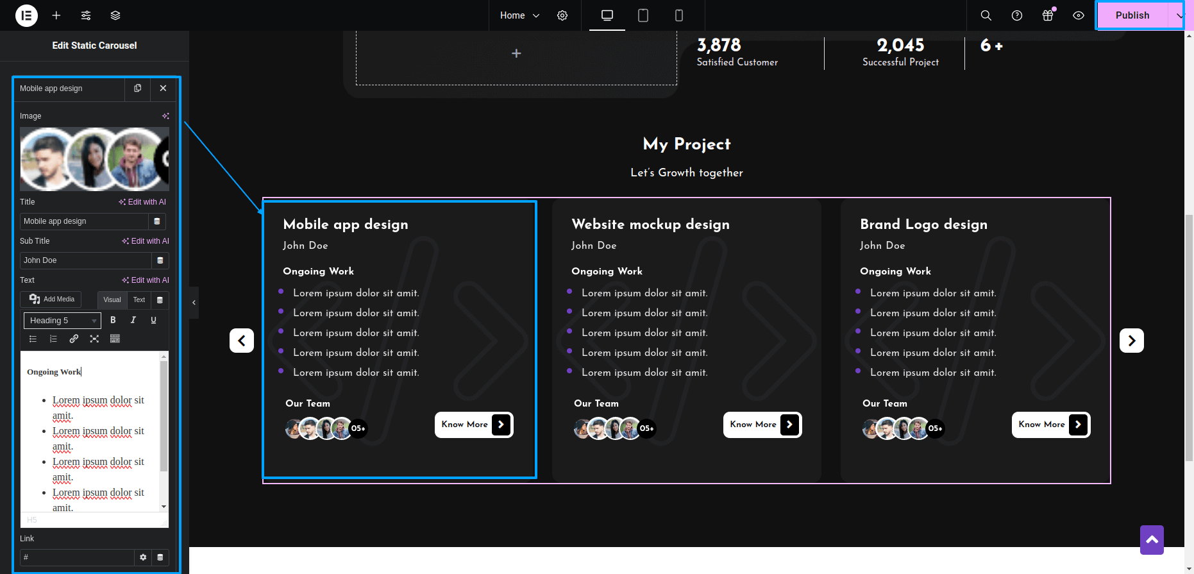Switch to the Text editor tab
This screenshot has width=1194, height=574.
coord(139,300)
